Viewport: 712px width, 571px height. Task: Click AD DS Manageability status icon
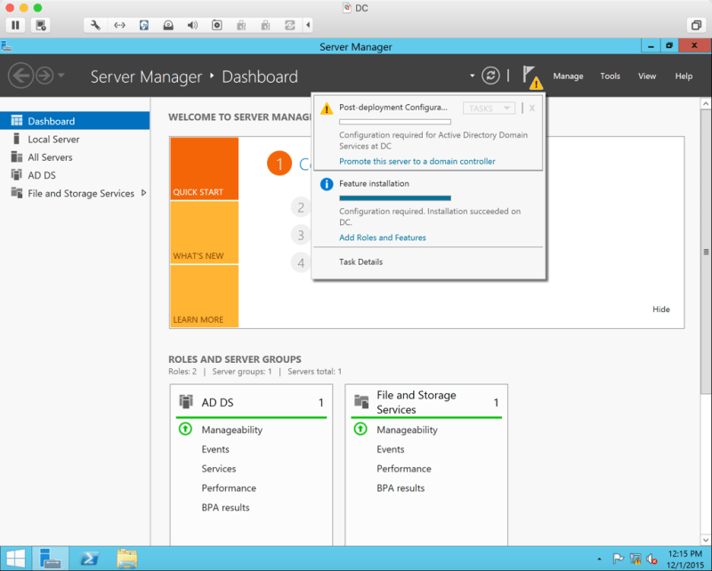pos(185,430)
